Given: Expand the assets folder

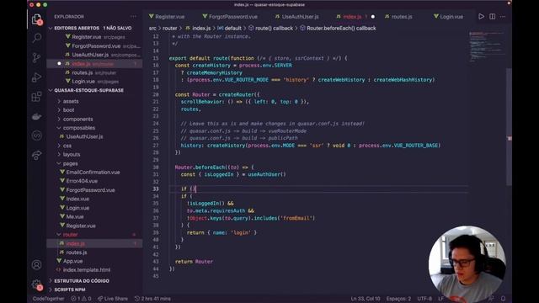Looking at the screenshot, I should click(x=71, y=101).
